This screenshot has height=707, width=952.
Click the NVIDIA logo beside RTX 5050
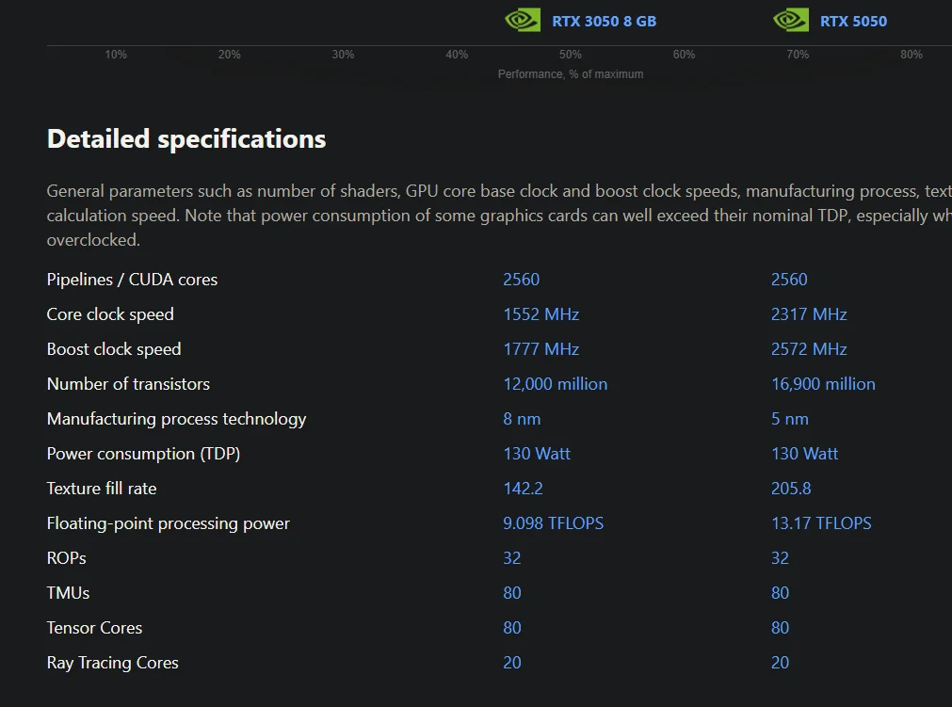click(x=791, y=21)
